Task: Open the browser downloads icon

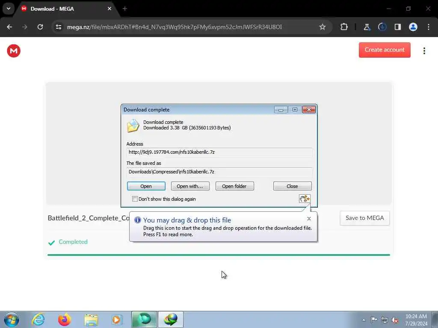Action: tap(382, 27)
